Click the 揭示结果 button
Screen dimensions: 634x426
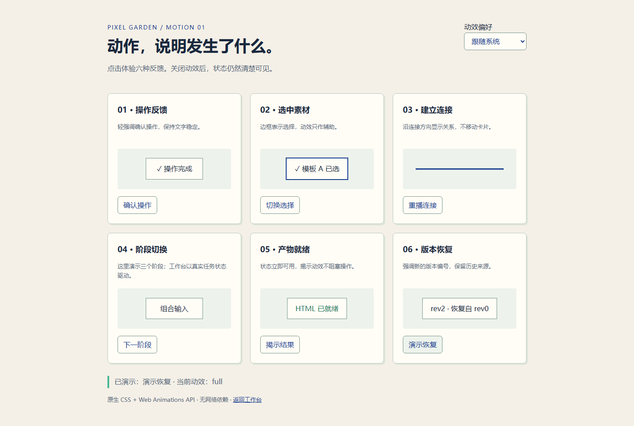(280, 345)
